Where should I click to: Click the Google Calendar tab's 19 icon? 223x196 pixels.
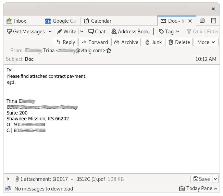click(x=48, y=21)
